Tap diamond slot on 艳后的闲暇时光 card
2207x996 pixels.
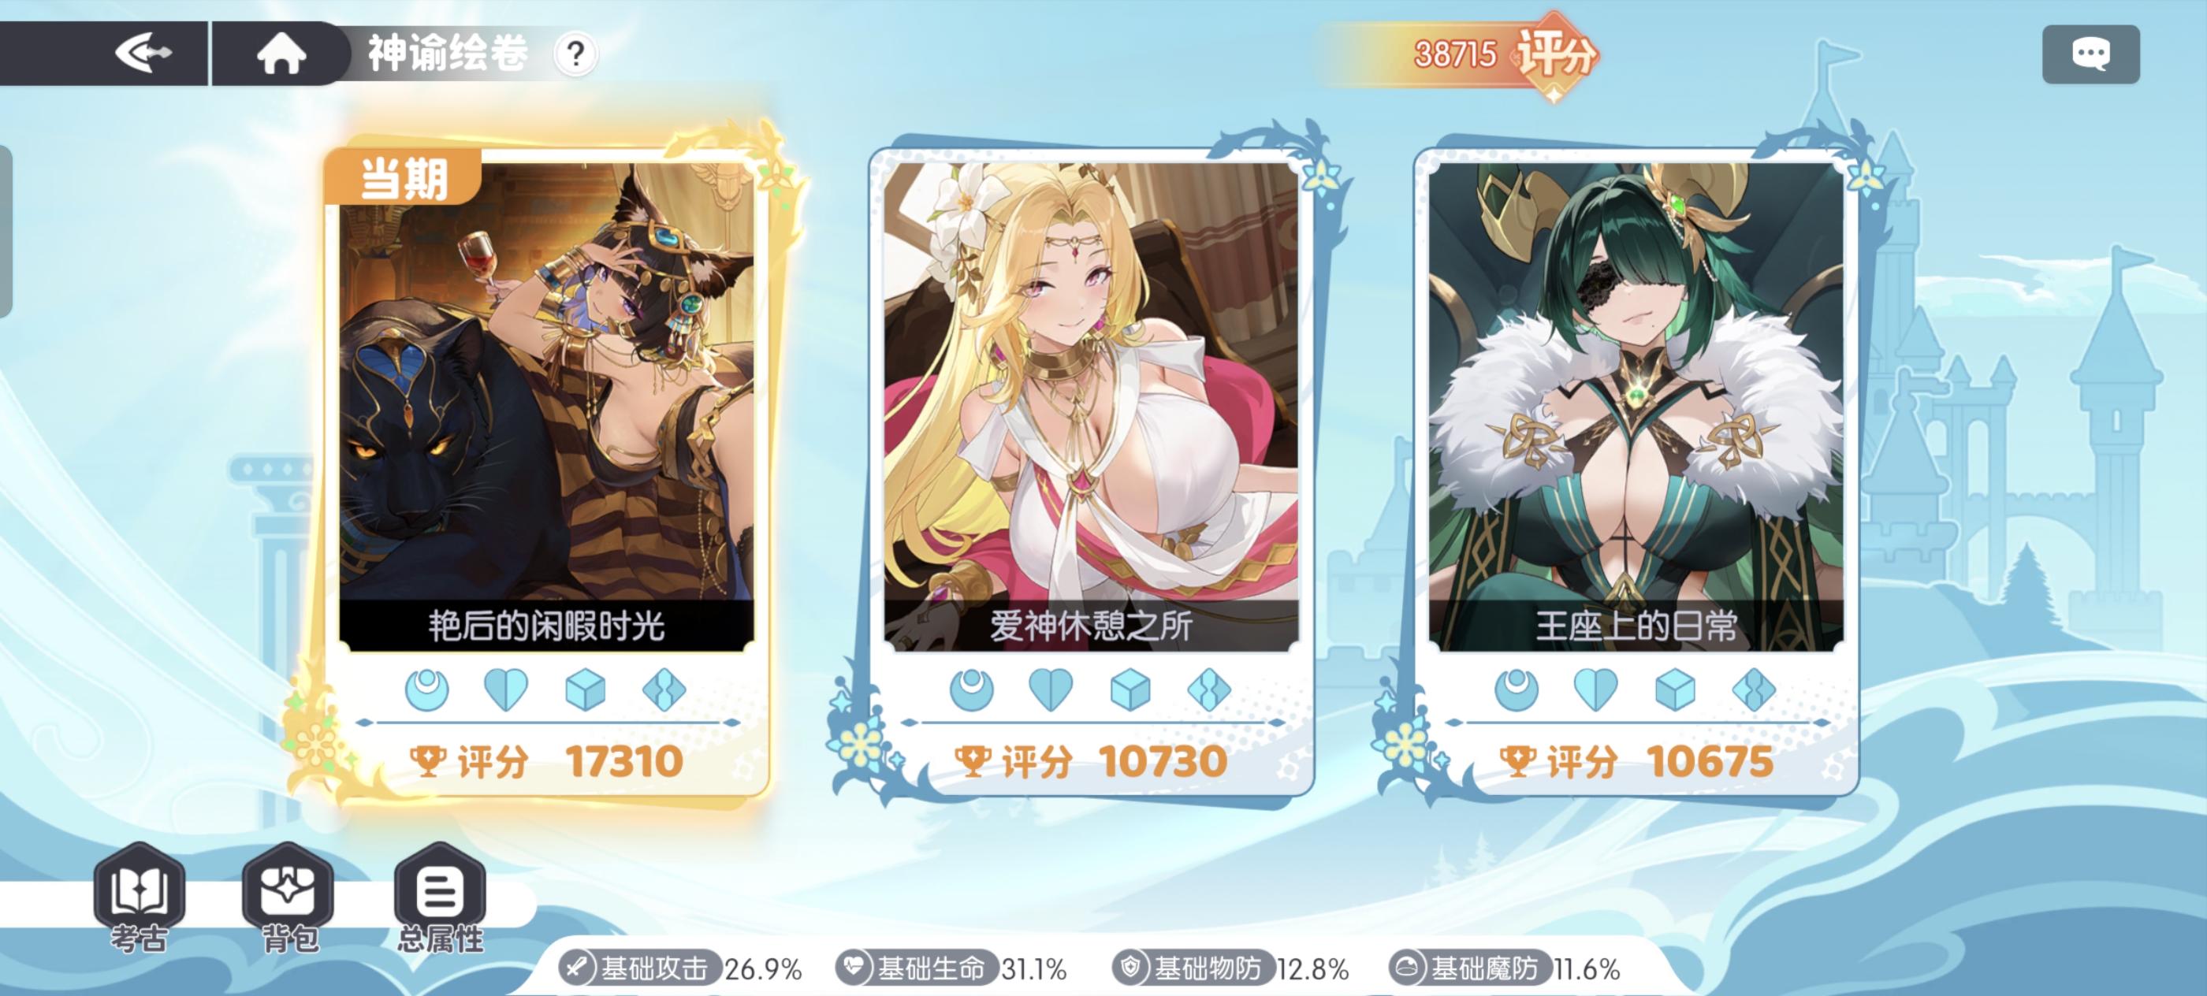coord(664,689)
